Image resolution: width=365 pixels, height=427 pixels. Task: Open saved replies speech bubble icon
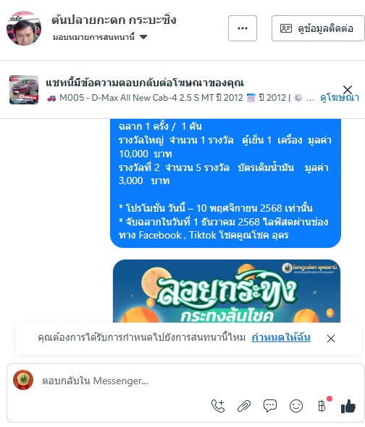click(x=270, y=406)
